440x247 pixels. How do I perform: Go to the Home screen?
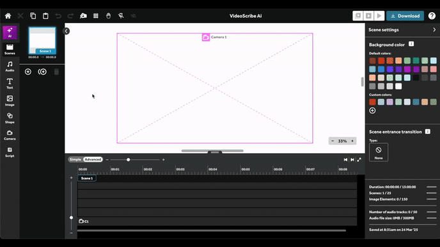click(x=8, y=16)
